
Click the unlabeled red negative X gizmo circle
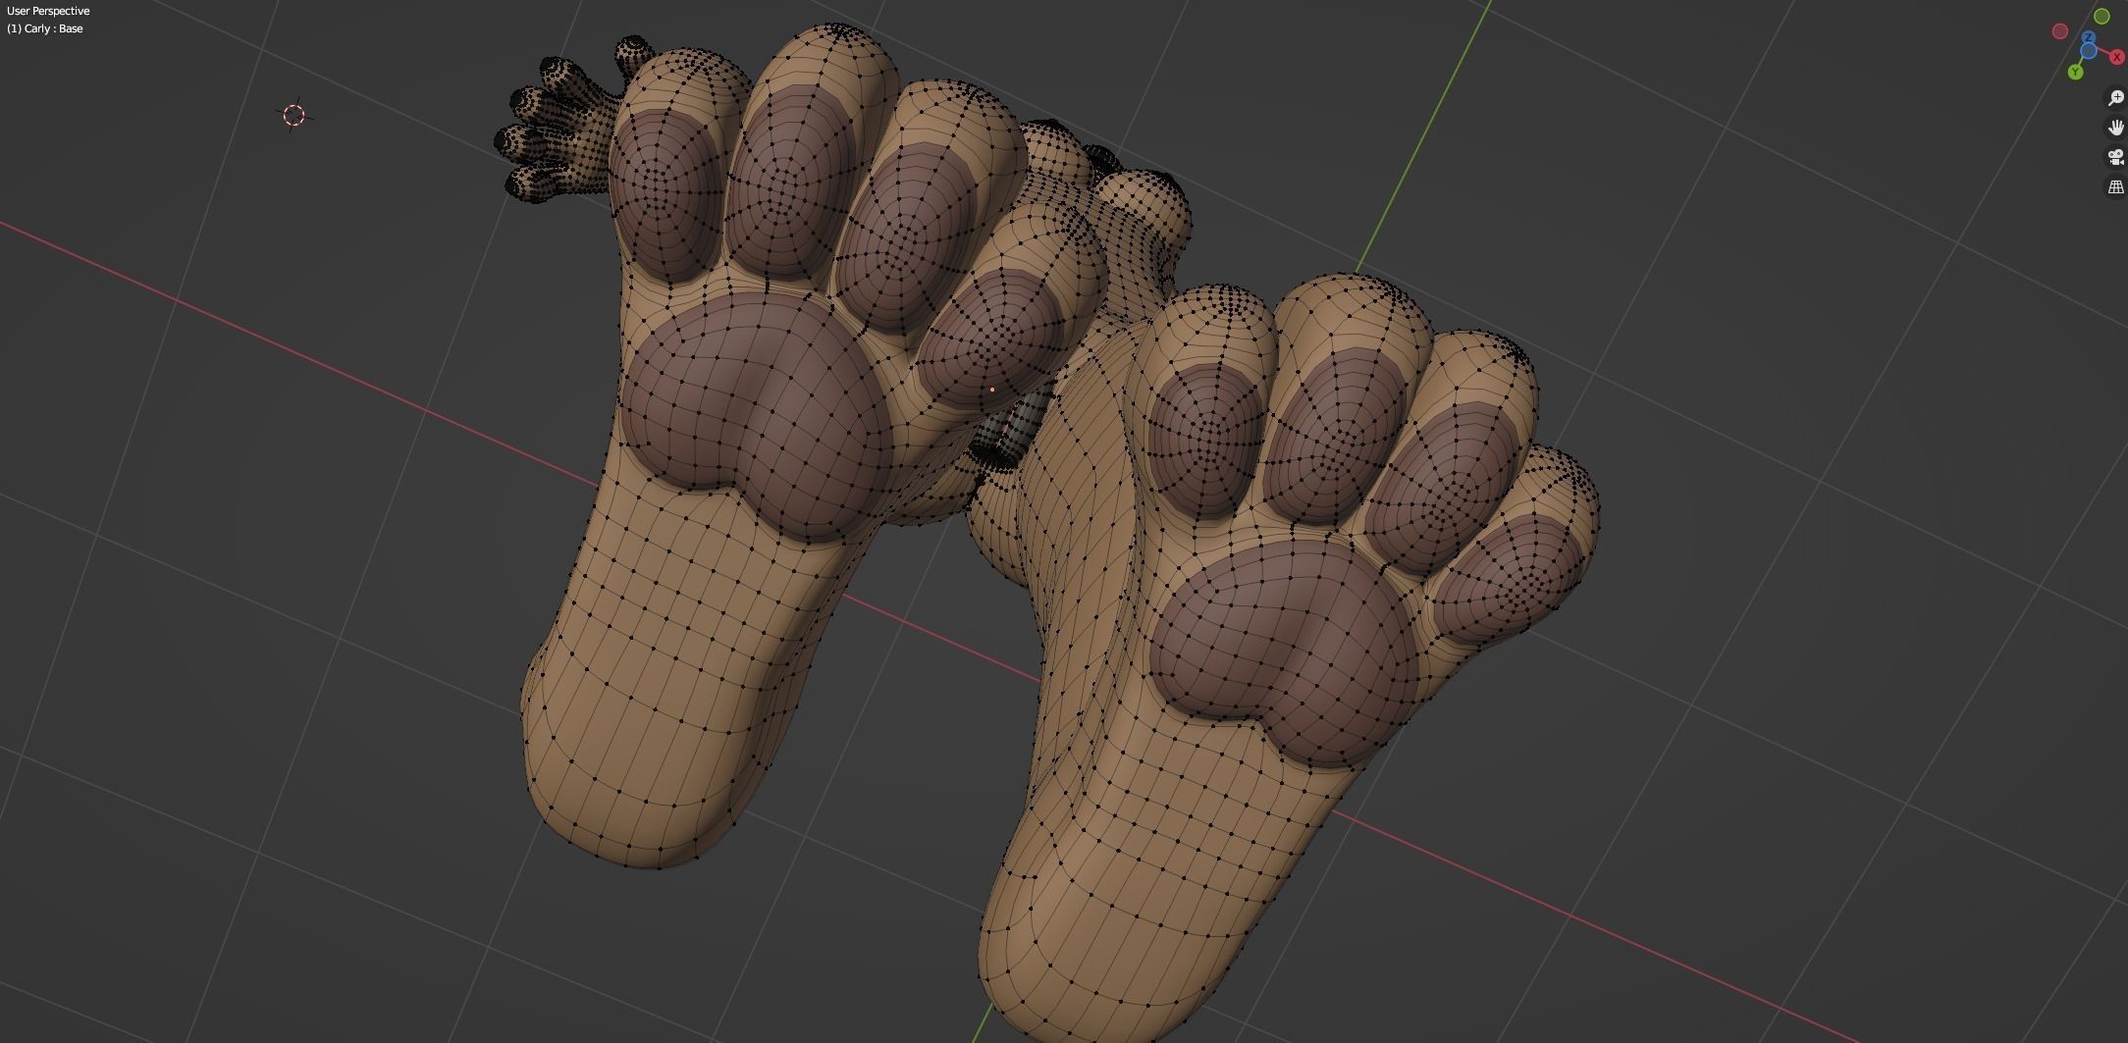coord(2060,31)
